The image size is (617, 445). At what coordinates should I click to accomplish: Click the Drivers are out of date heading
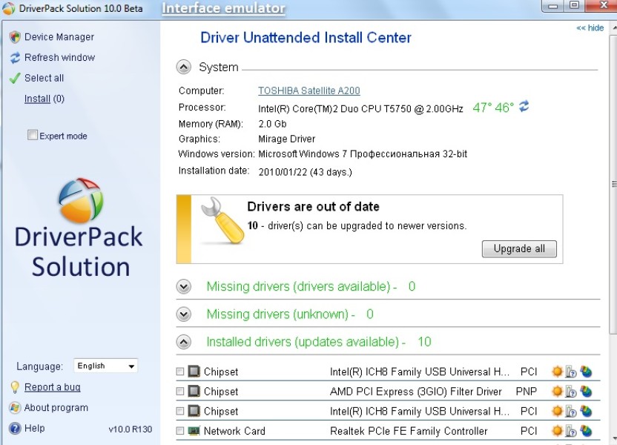tap(313, 207)
